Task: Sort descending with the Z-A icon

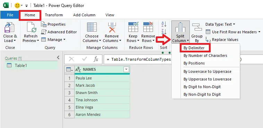Action: pos(164,32)
